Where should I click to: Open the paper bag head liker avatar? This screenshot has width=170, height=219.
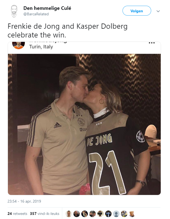pos(132,214)
